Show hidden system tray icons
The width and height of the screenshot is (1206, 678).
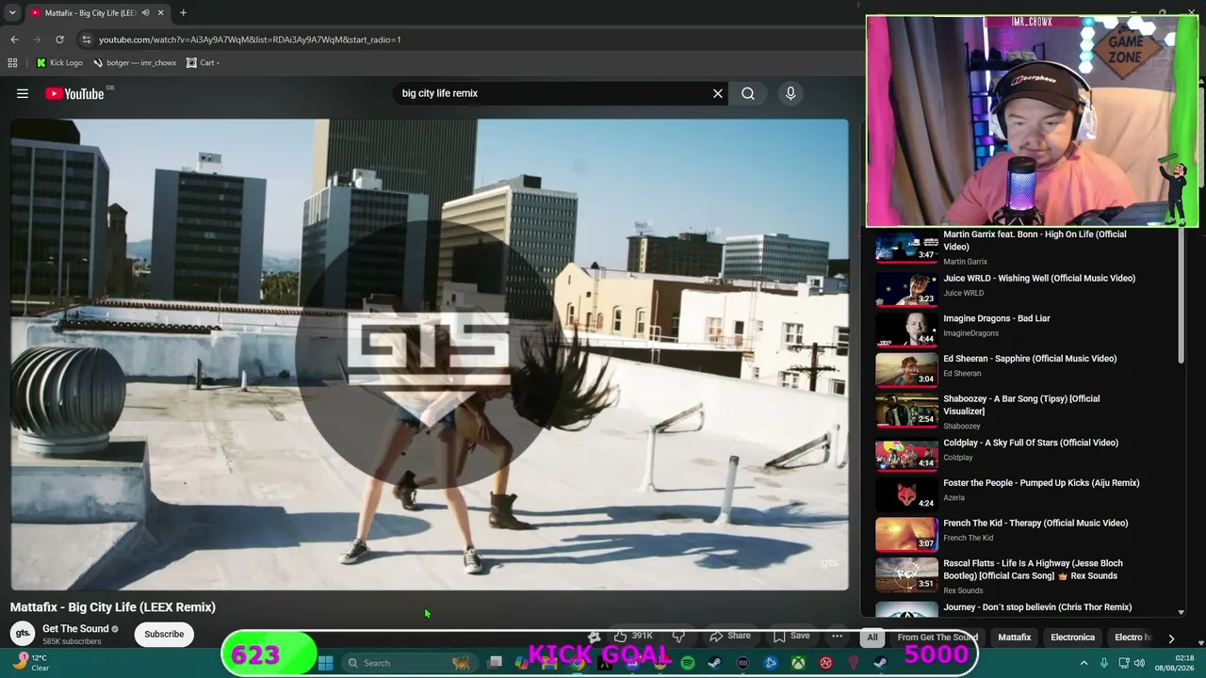point(1084,663)
